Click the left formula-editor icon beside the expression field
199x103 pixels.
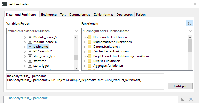click(183, 100)
